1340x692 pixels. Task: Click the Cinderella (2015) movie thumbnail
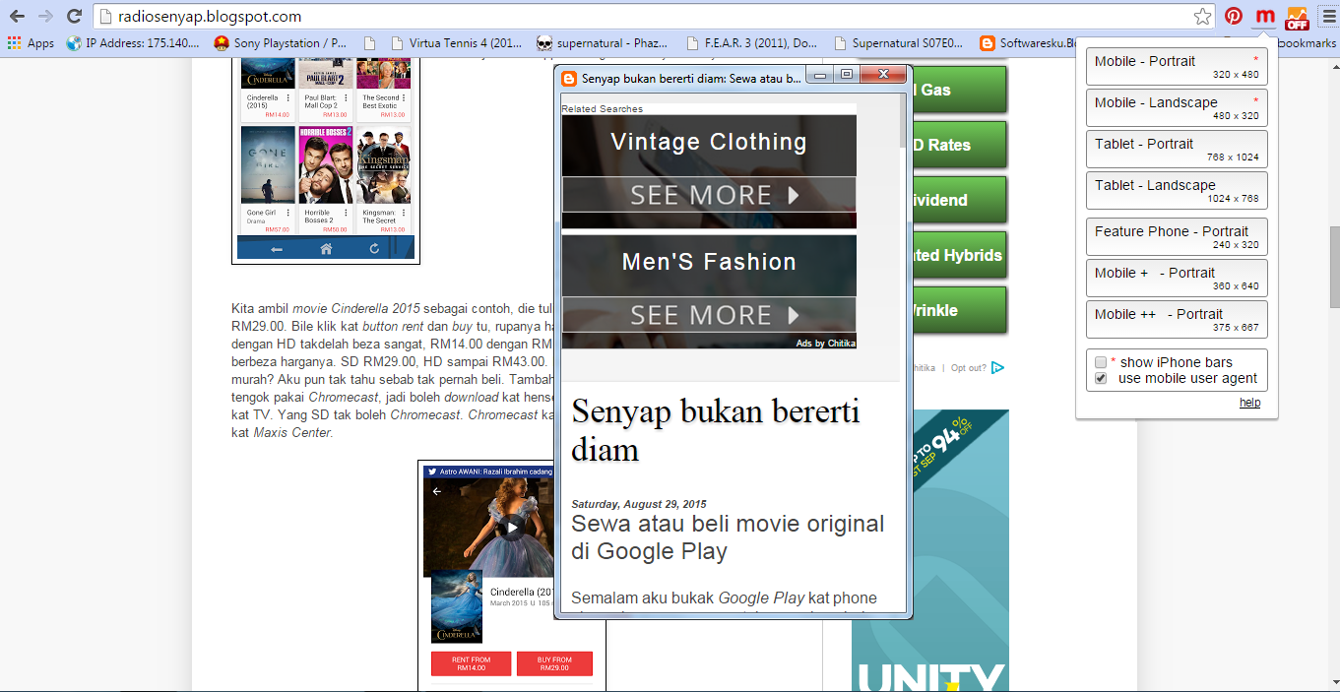pos(268,74)
